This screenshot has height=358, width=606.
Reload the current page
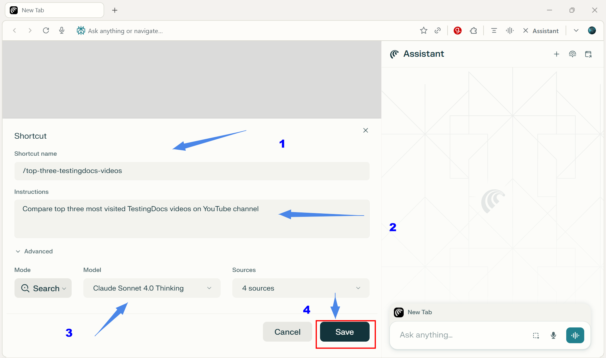pos(46,31)
